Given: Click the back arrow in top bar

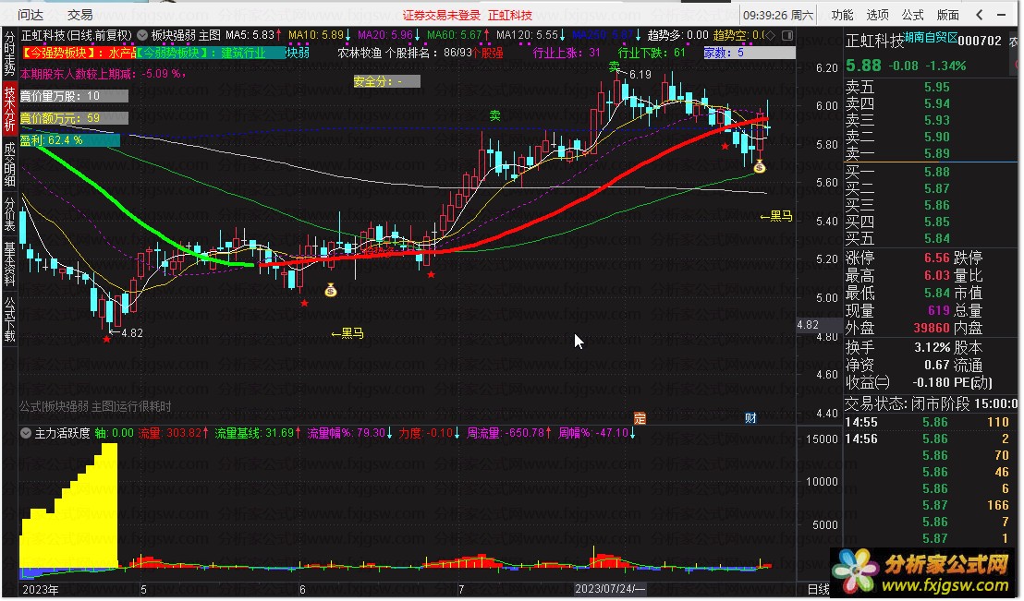Looking at the screenshot, I should 979,15.
